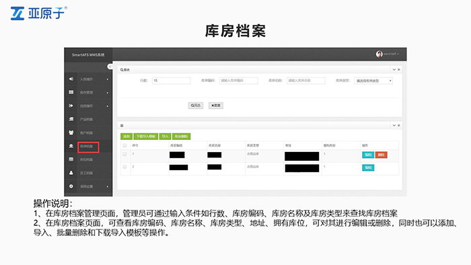Close the 筛选 filter panel
The width and height of the screenshot is (471, 265).
coord(399,70)
